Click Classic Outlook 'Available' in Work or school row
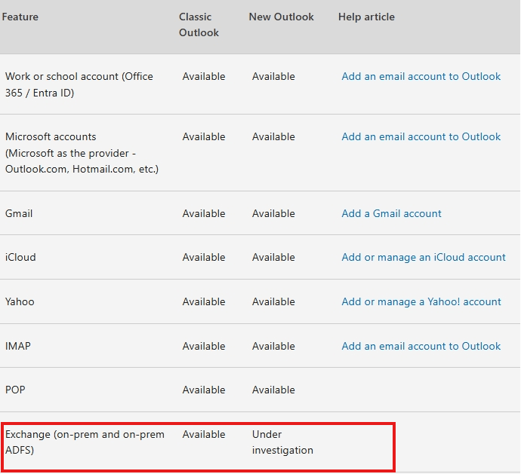521x474 pixels. click(204, 77)
